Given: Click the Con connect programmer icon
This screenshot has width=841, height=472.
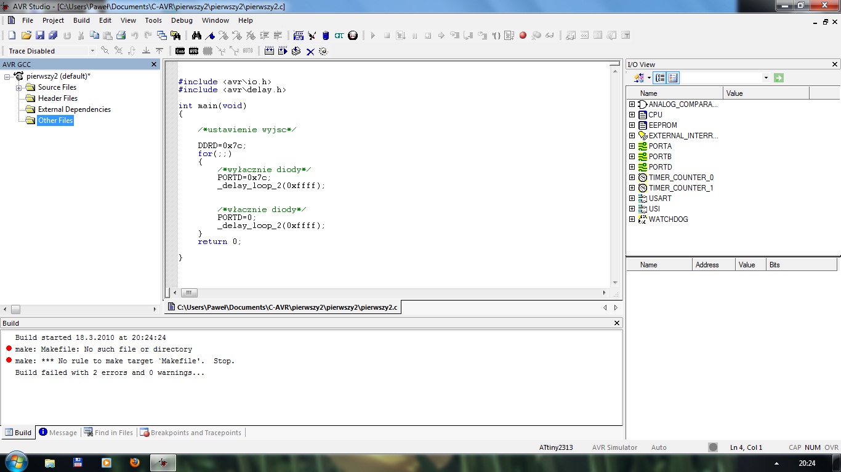Looking at the screenshot, I should [180, 51].
